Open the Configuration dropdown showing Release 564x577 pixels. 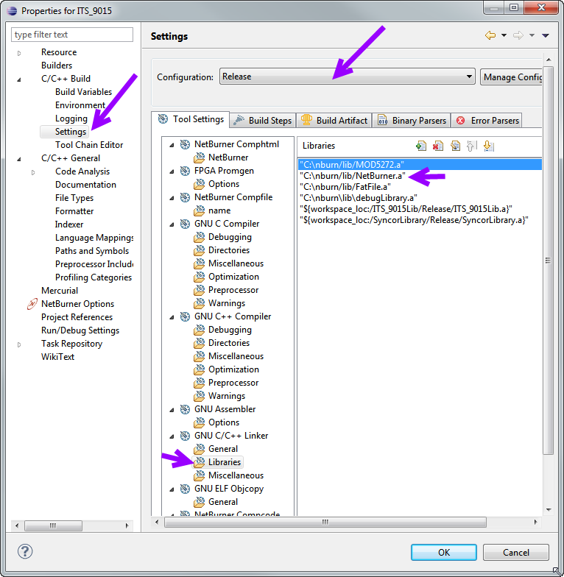pos(347,77)
